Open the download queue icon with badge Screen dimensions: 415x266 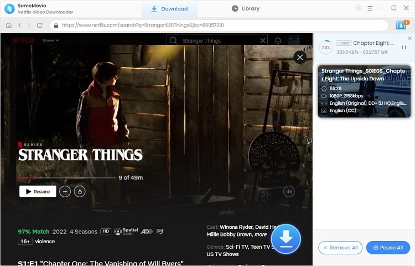402,25
